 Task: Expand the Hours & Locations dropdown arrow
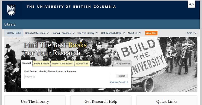pyautogui.click(x=73, y=33)
